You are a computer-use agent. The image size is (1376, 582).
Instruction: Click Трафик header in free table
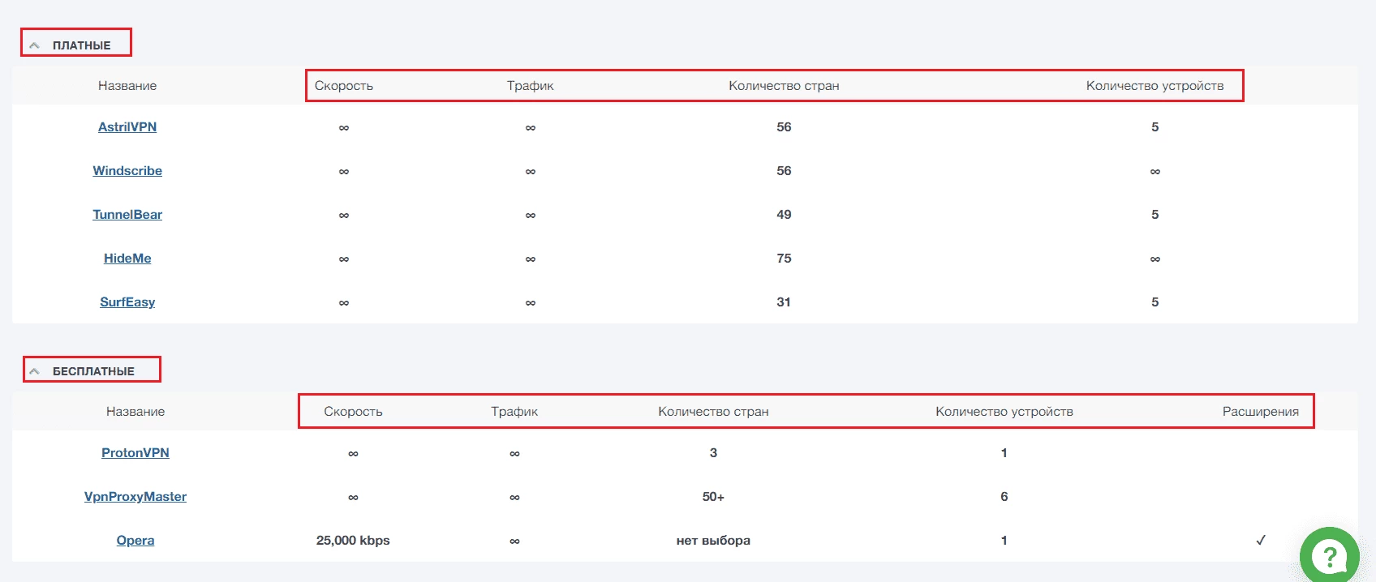(514, 412)
